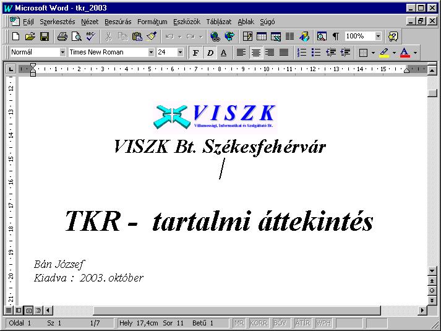Apply numbered list formatting
Viewport: 441px width, 331px height.
click(x=301, y=53)
